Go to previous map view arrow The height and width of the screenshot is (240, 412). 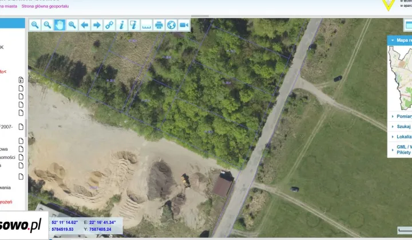pos(84,25)
